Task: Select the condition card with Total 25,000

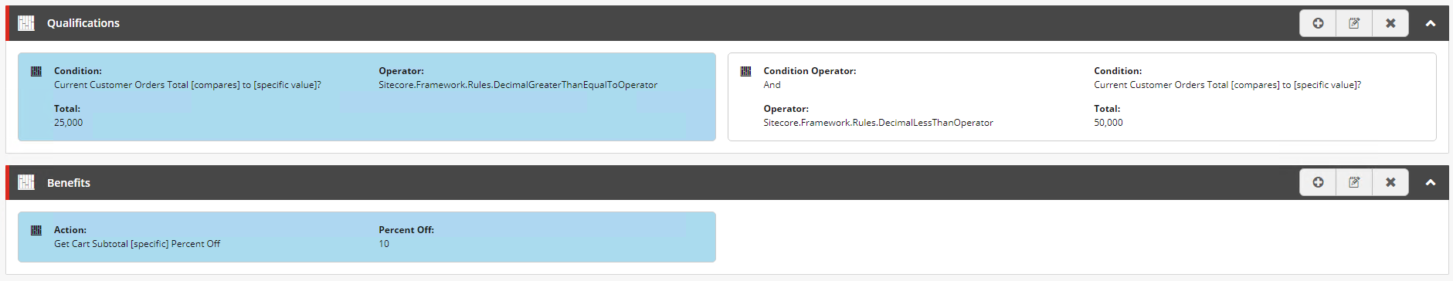Action: click(367, 96)
